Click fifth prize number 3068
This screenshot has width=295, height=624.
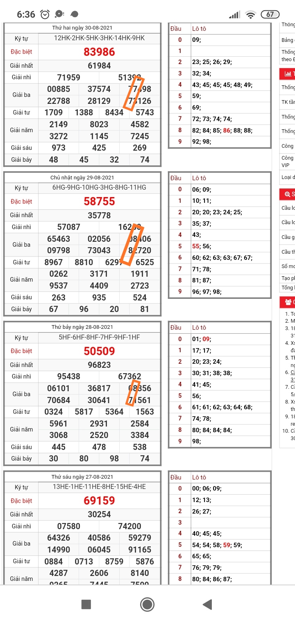tap(59, 435)
